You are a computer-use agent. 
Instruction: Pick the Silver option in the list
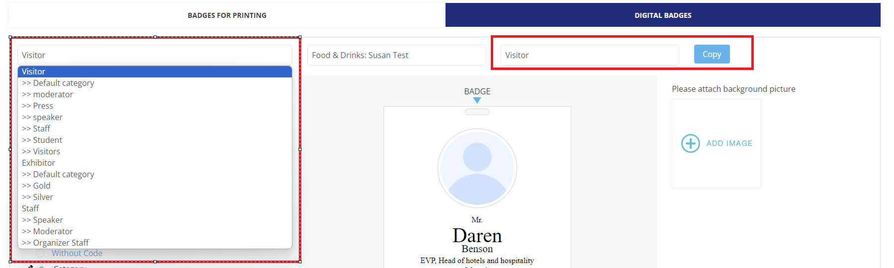coord(43,197)
